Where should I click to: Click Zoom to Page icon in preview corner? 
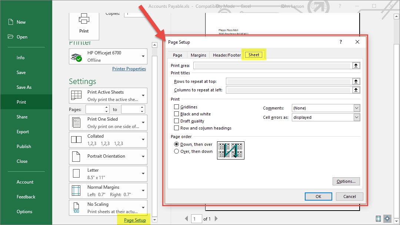(387, 219)
